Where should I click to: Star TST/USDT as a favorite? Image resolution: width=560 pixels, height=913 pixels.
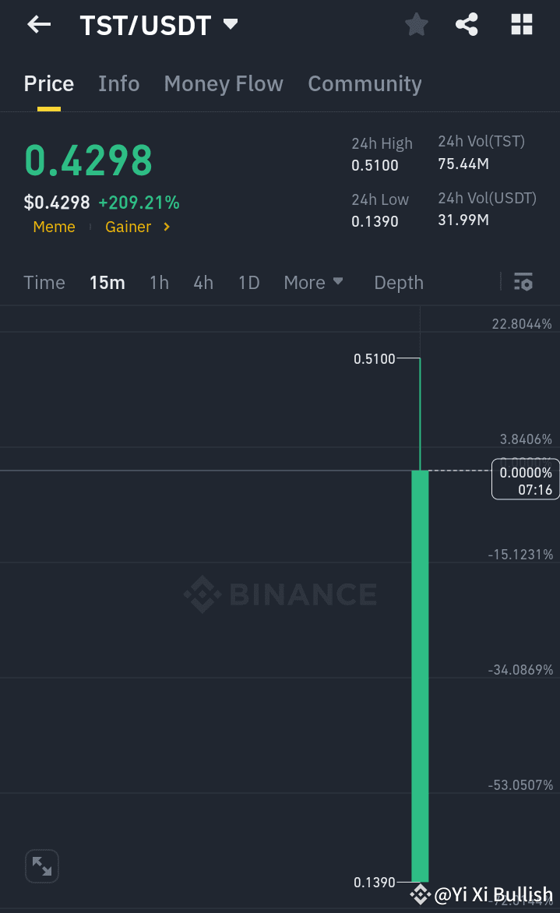click(416, 24)
